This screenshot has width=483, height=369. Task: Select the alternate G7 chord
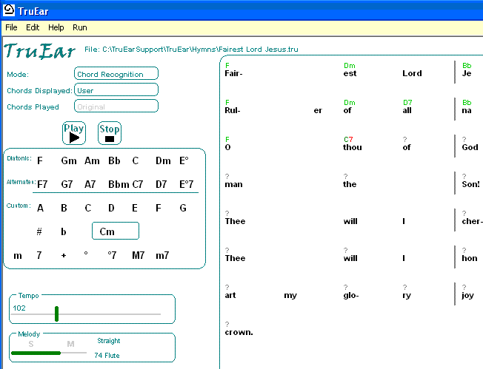67,184
